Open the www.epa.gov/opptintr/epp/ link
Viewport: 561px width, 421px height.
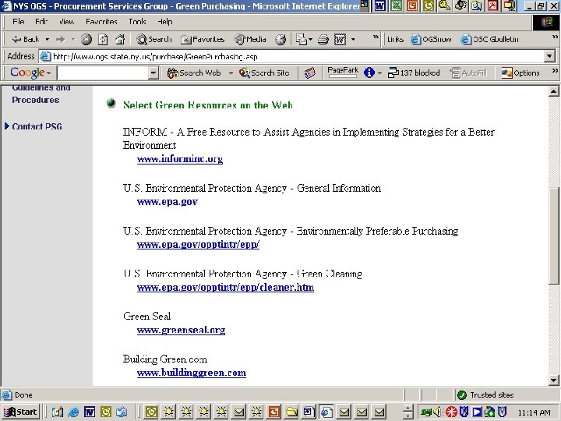click(x=198, y=245)
